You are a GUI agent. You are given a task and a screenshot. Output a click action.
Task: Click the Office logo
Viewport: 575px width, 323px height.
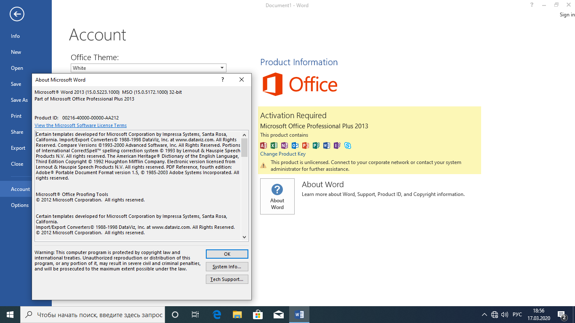pos(300,84)
